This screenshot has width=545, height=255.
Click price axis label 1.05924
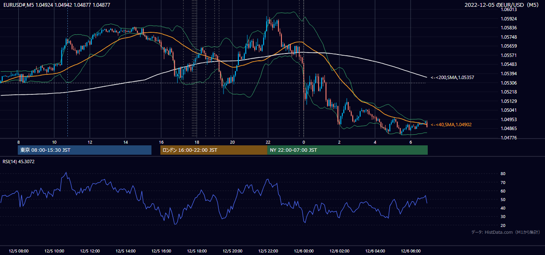click(x=508, y=19)
